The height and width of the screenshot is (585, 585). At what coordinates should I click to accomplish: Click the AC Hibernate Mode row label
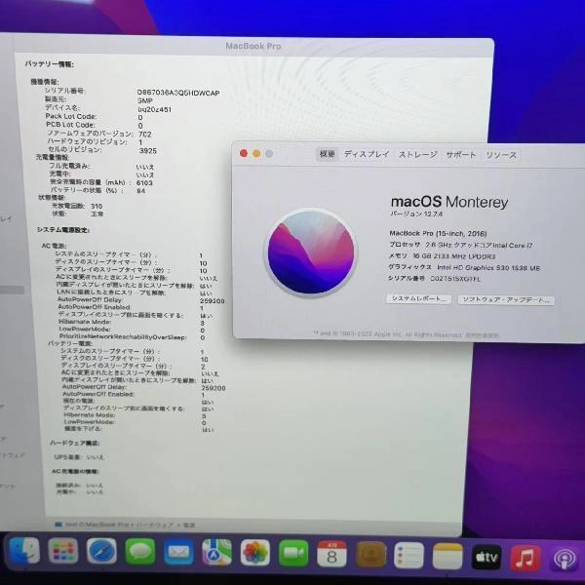[x=85, y=322]
